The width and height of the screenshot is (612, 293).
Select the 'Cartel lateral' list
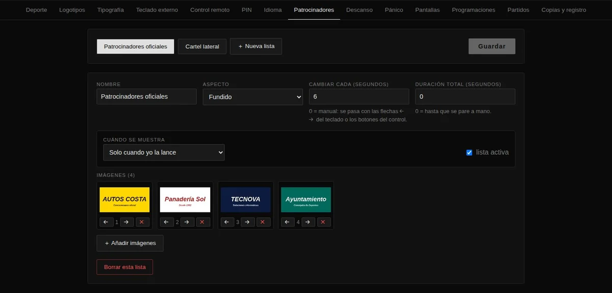point(202,46)
